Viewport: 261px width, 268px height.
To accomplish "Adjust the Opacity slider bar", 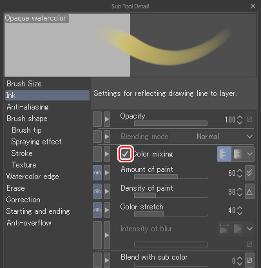I will (171, 123).
